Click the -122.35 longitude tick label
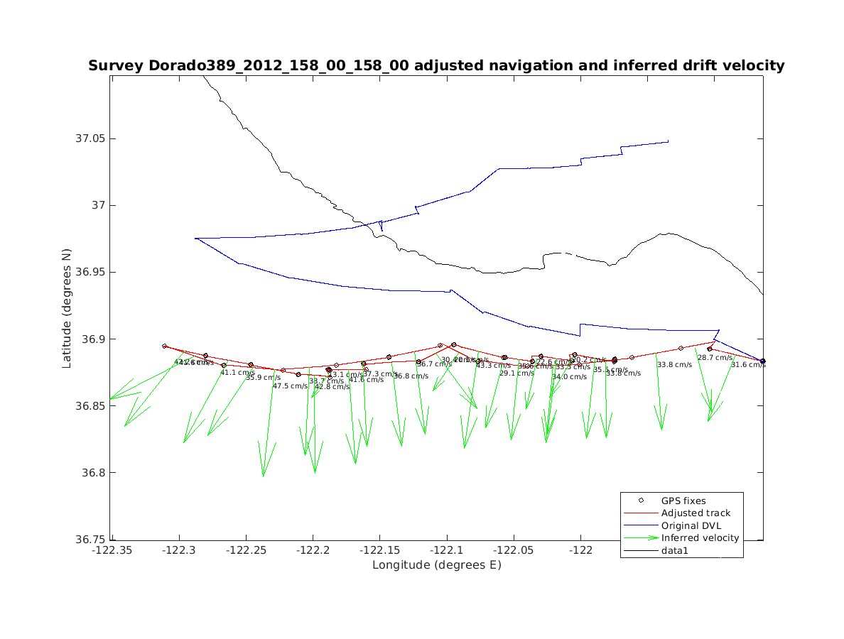Viewport: 844px width, 639px height. (112, 550)
